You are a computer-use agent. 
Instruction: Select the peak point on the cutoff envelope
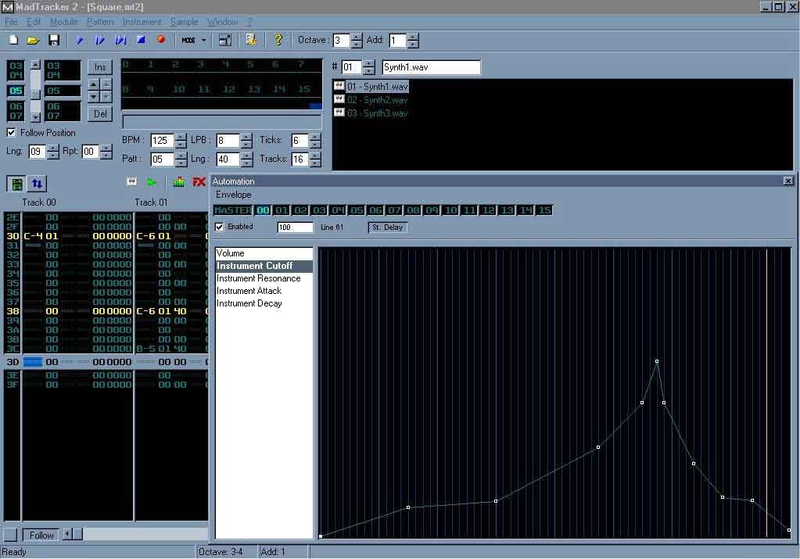657,361
